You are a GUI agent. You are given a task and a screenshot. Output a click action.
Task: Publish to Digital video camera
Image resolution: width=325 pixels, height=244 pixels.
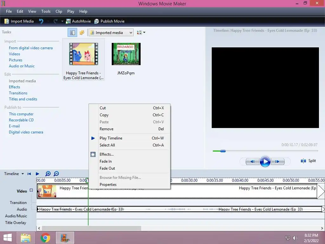point(26,132)
